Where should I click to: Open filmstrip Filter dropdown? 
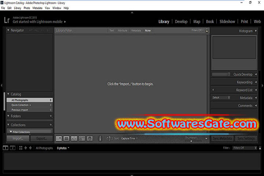(245, 148)
